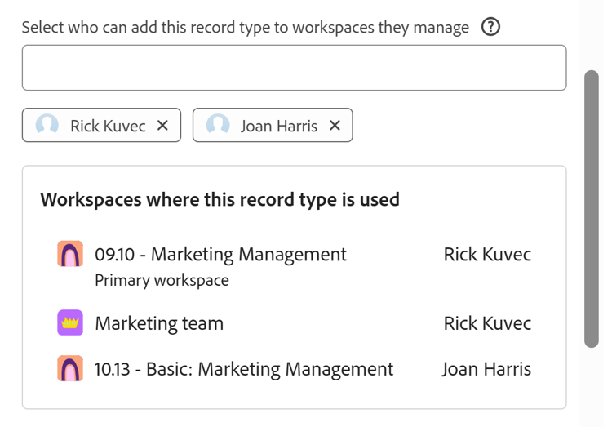The image size is (612, 427).
Task: Click the vertical scrollbar thumb
Action: (x=592, y=209)
